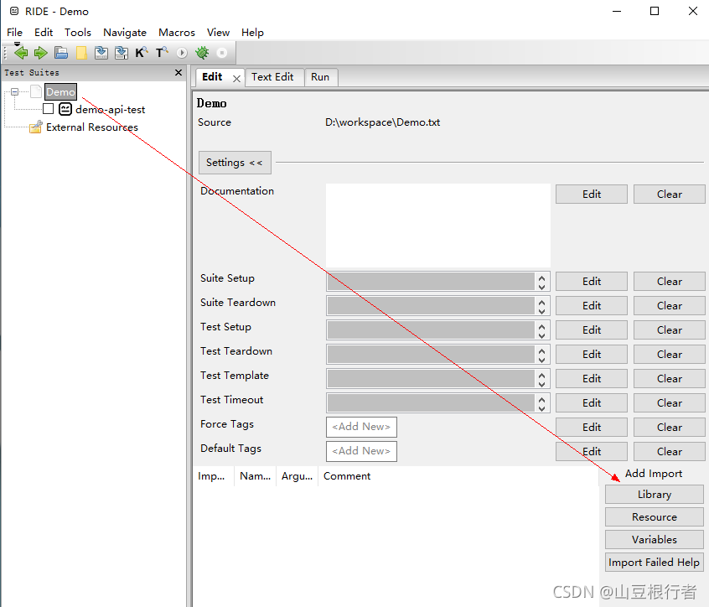Click the toolbar drag handle grip
Screen dimensions: 709x607
[5, 53]
